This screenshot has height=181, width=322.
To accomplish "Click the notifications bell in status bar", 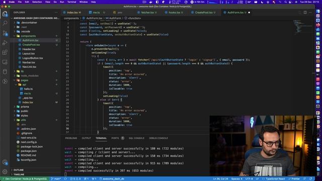I will (311, 179).
